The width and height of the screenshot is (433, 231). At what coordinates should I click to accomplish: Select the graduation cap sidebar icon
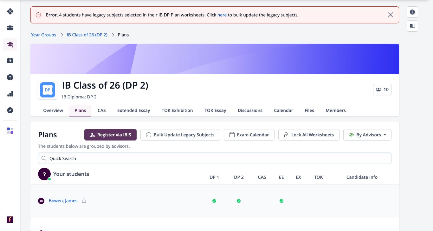10,44
